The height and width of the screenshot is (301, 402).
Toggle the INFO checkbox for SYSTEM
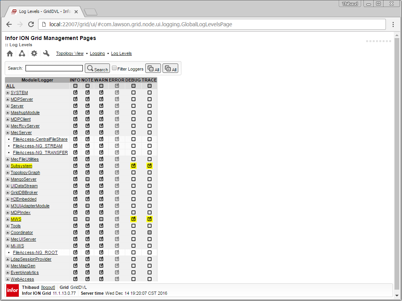[x=75, y=92]
